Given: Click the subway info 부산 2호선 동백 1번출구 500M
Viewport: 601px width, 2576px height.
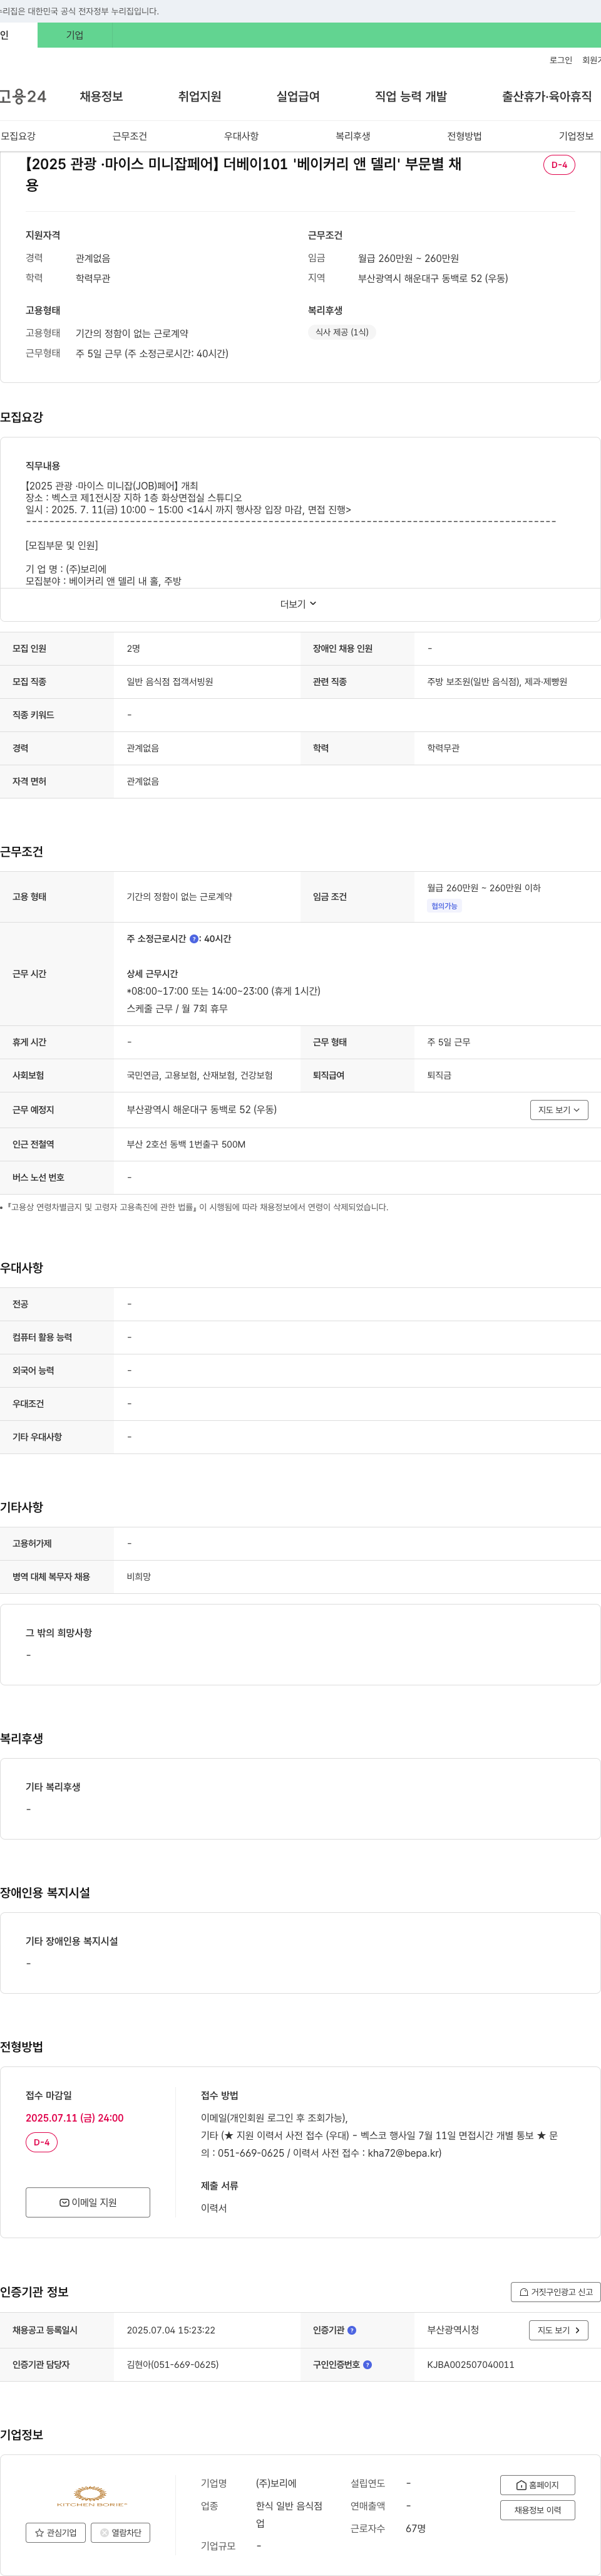Looking at the screenshot, I should point(186,1144).
